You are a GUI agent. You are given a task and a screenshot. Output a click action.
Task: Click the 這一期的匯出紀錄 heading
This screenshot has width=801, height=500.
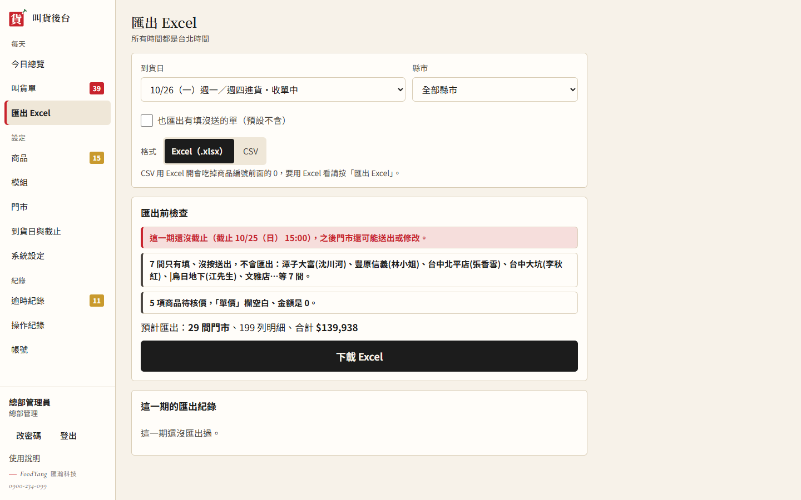pyautogui.click(x=179, y=407)
